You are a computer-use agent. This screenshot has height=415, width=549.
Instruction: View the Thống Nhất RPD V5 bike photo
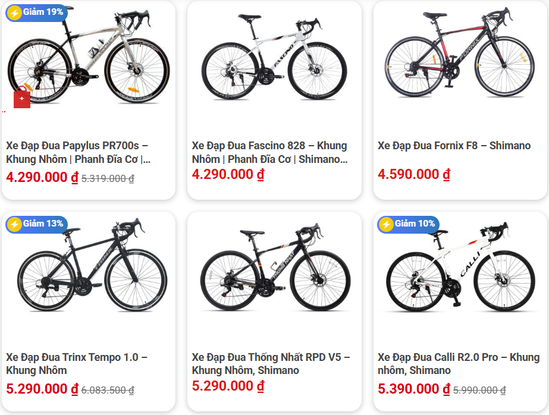(x=274, y=268)
